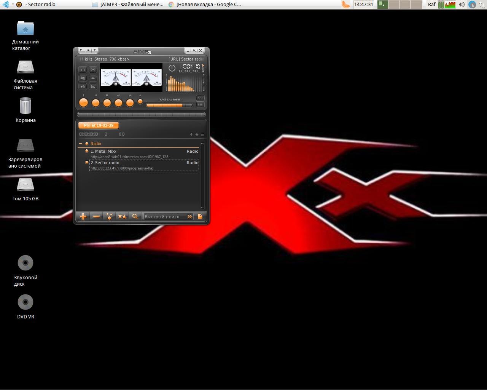Toggle the playlist panel visibility button

pos(200,104)
